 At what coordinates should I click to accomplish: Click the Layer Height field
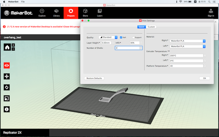point(106,43)
